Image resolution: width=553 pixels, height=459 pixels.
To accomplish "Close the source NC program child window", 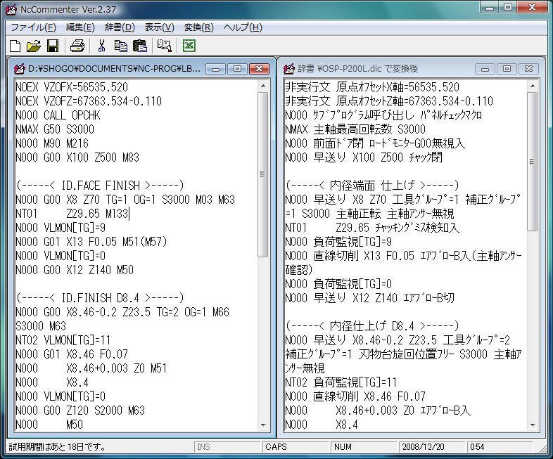I will click(259, 69).
